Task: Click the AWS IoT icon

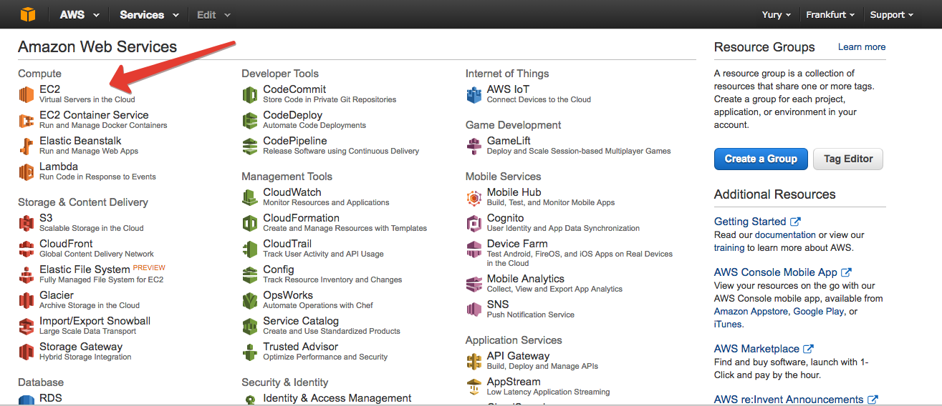Action: click(x=474, y=94)
